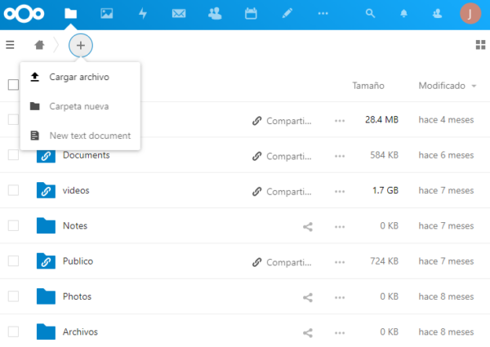This screenshot has height=347, width=490.
Task: Go to home folder breadcrumb
Action: (39, 45)
